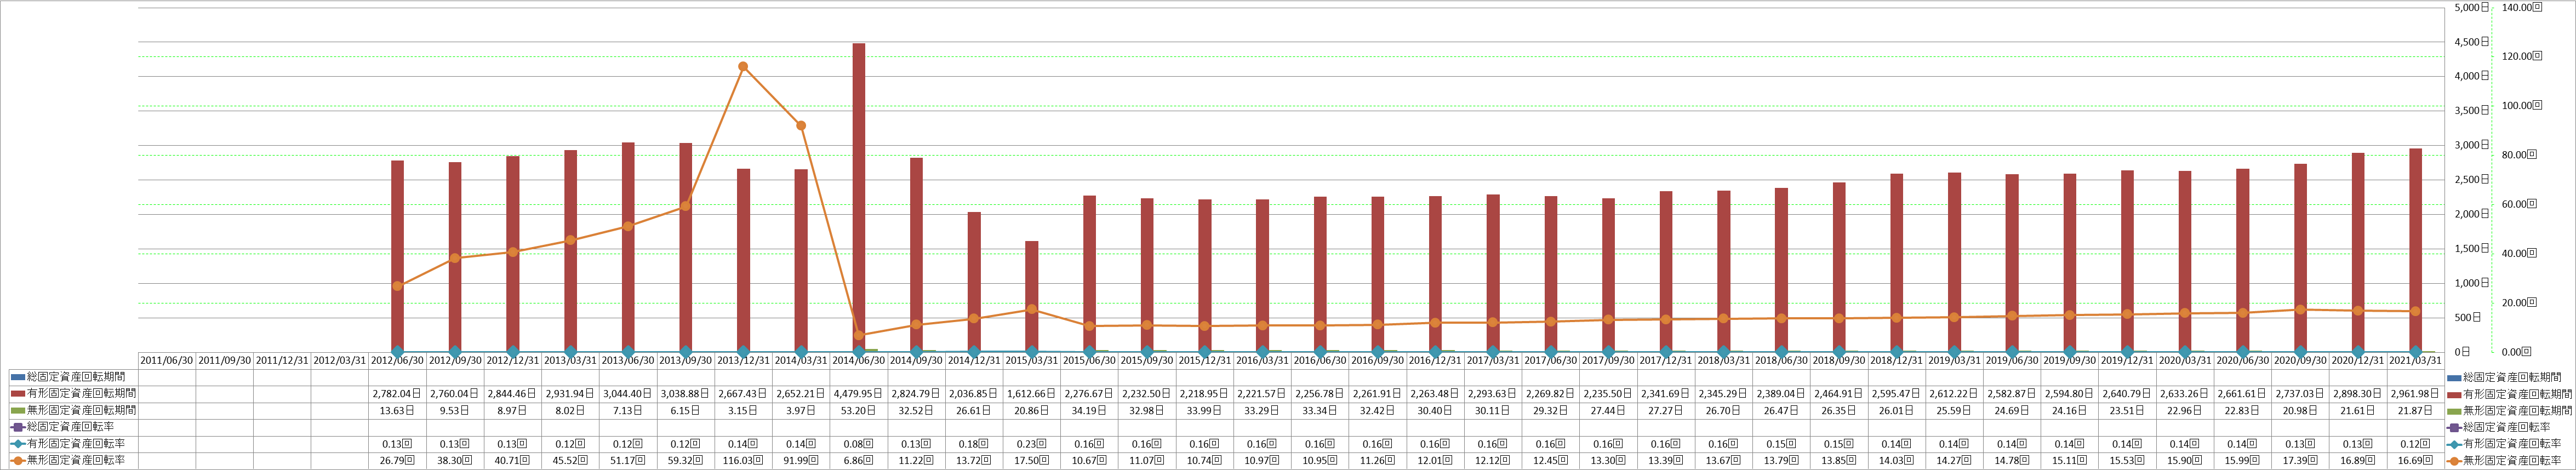Click the 2,782.04日 table cell
This screenshot has height=470, width=2576.
pyautogui.click(x=397, y=394)
